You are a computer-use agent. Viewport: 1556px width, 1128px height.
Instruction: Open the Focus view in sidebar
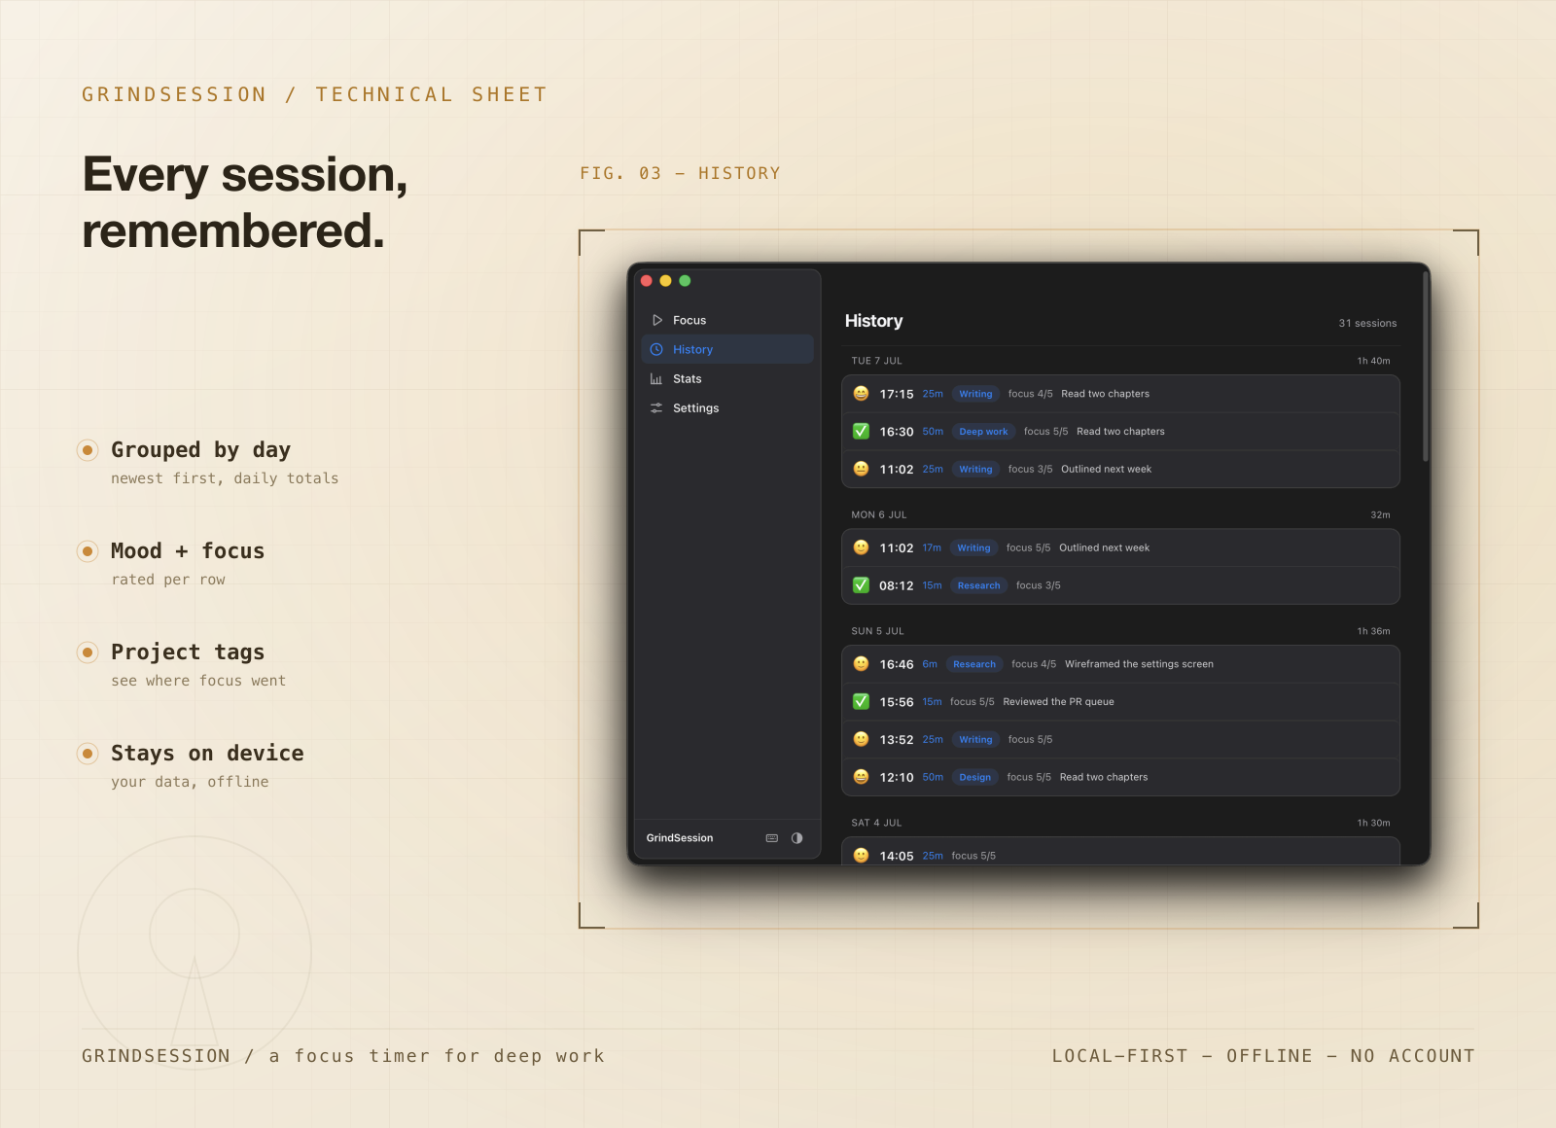[726, 320]
